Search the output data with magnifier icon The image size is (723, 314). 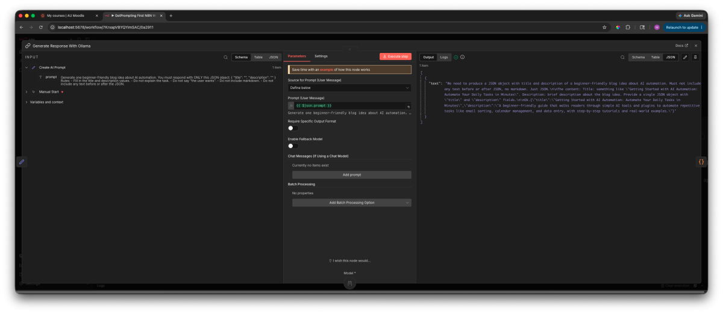click(622, 57)
